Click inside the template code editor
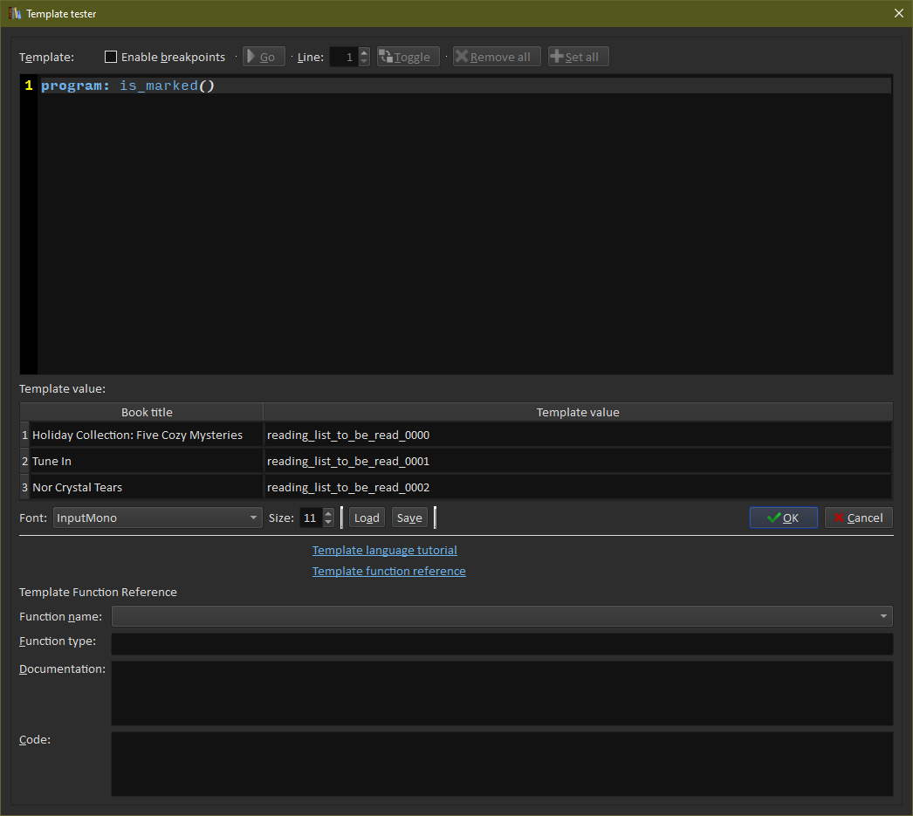913x816 pixels. pos(463,227)
